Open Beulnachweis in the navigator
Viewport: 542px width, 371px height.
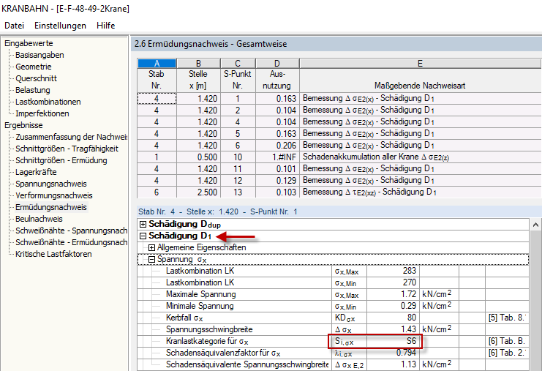(39, 220)
